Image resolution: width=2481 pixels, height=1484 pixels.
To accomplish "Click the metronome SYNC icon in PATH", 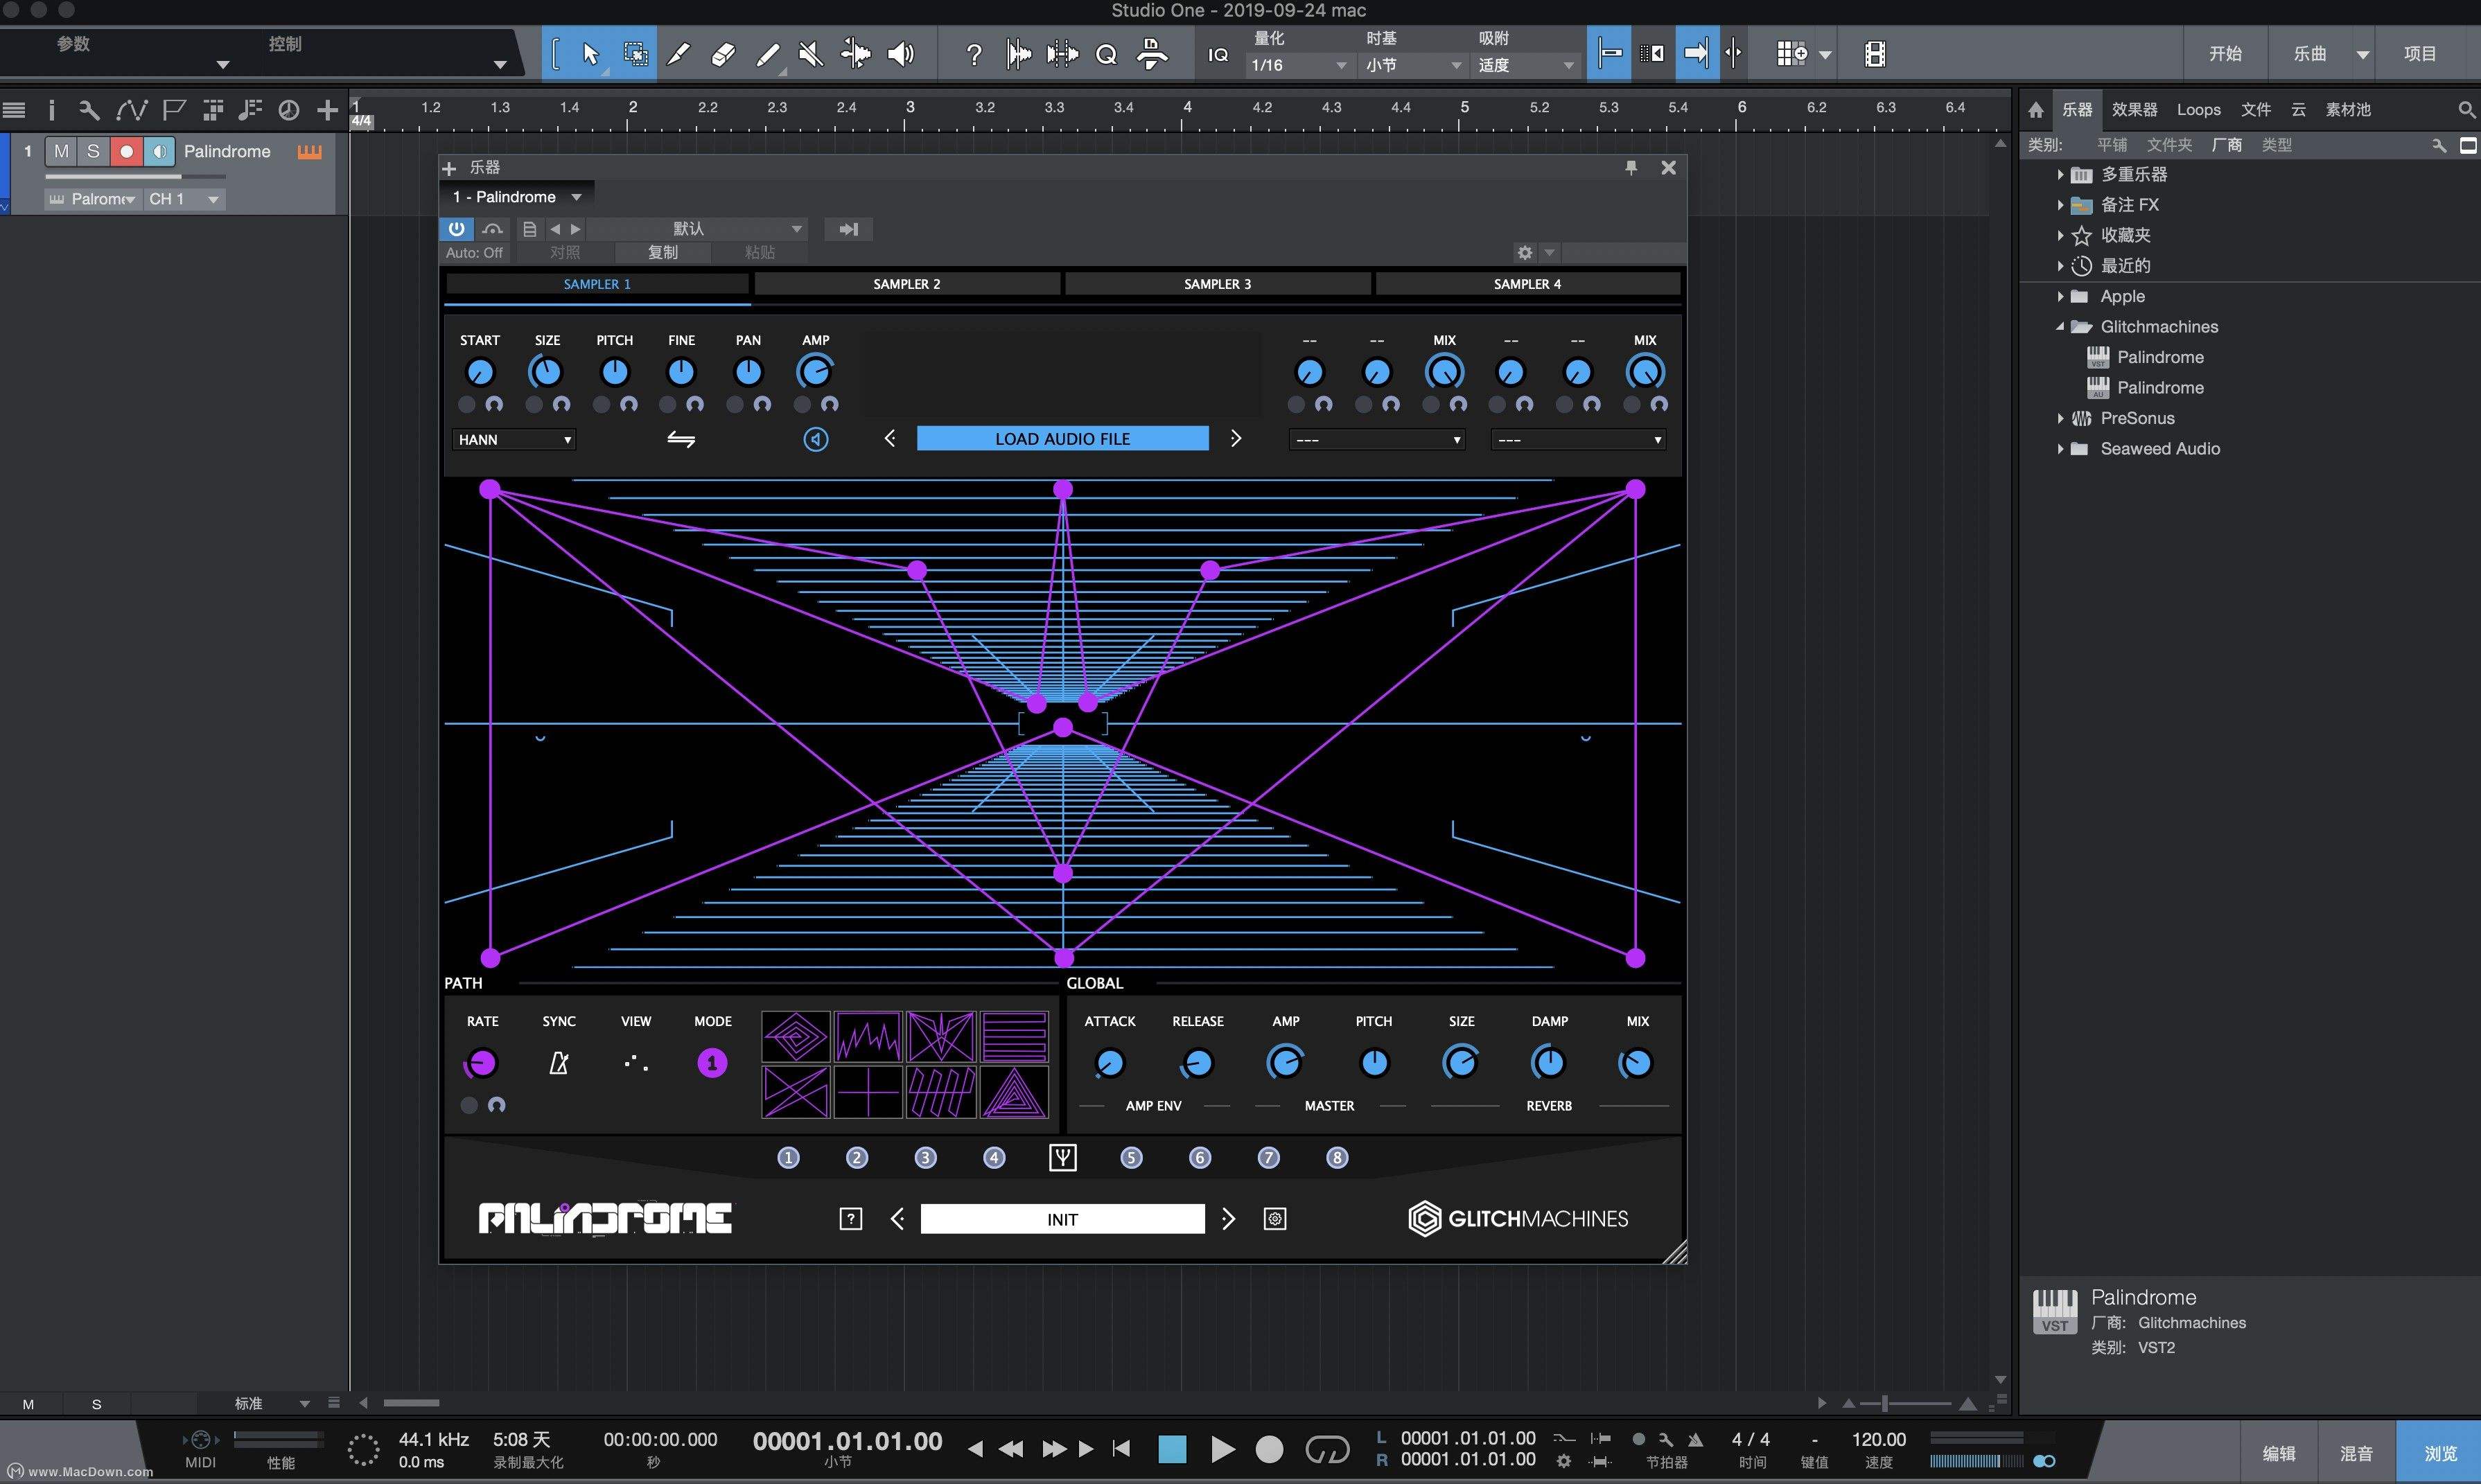I will [x=559, y=1063].
